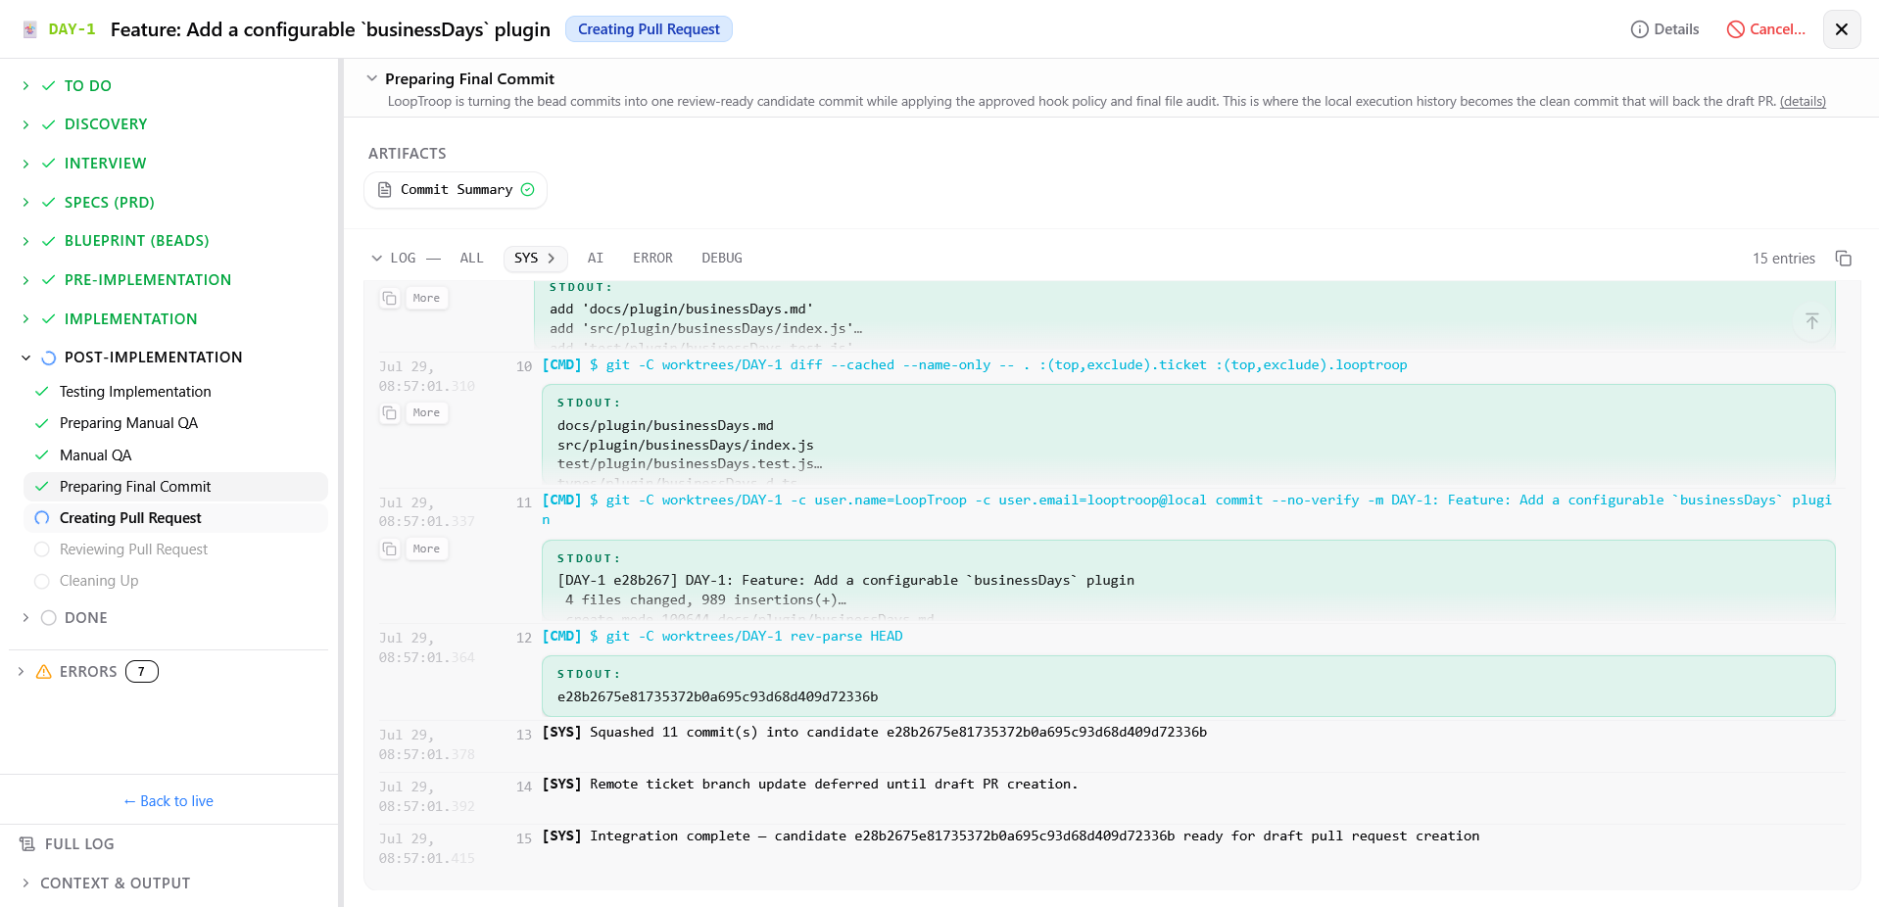The width and height of the screenshot is (1879, 907).
Task: Click Cleaning Up empty circle
Action: (42, 581)
